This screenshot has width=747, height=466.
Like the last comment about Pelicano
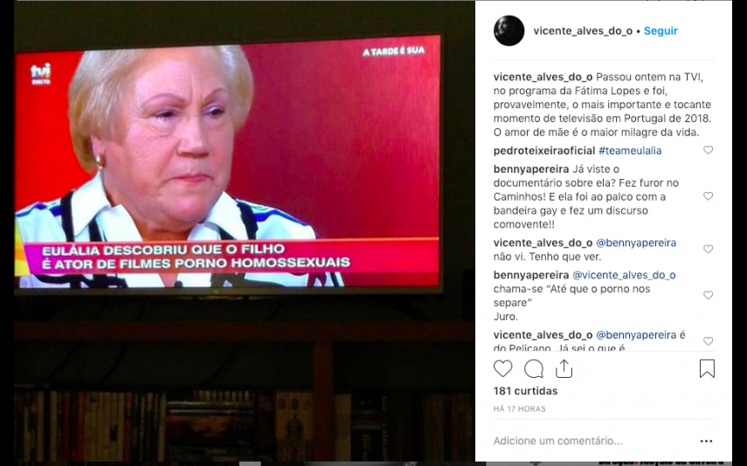tap(708, 341)
